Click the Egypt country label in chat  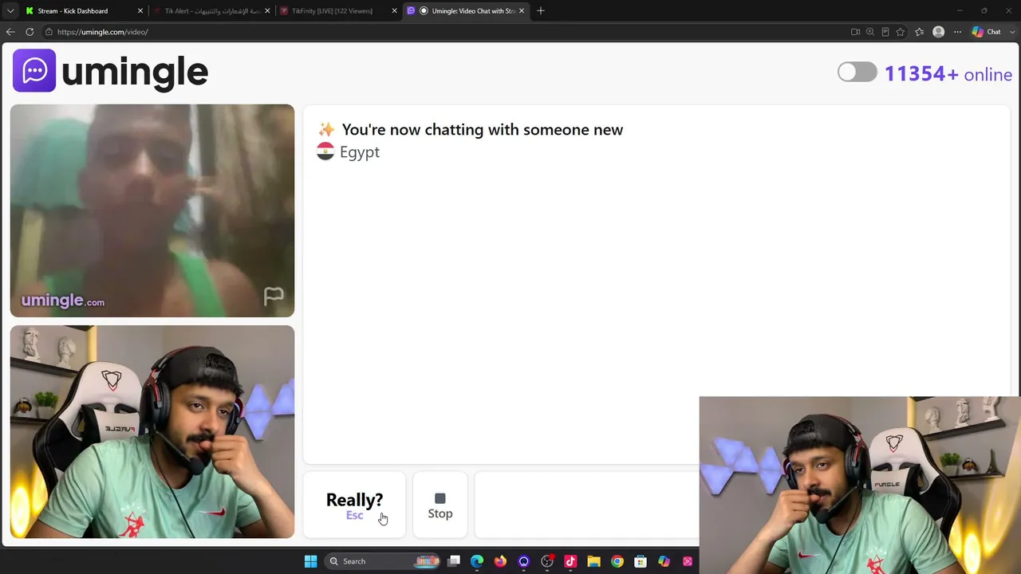(x=360, y=152)
